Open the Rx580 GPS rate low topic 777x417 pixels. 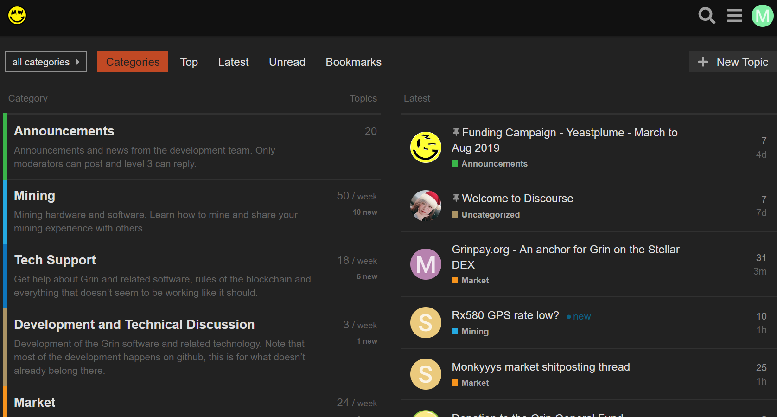(505, 315)
